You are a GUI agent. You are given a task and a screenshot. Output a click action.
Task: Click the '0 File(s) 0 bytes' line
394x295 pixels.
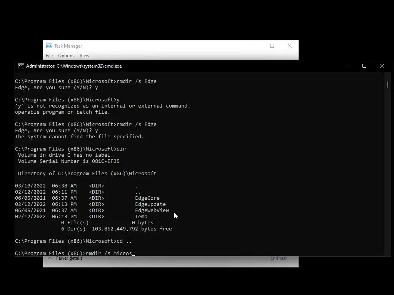pos(107,223)
